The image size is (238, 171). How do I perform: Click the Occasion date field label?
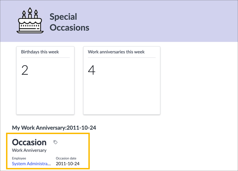tap(66, 158)
